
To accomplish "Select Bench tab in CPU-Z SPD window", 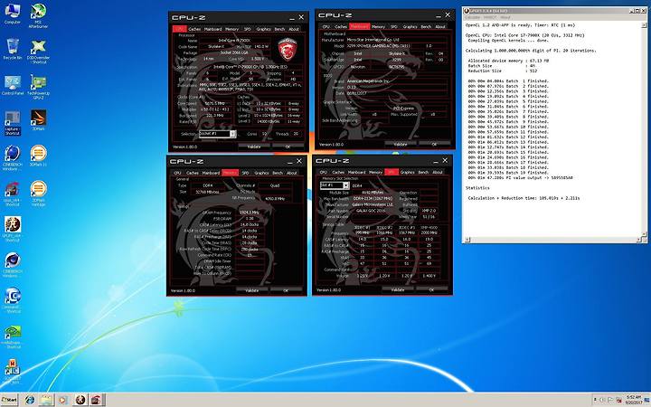I will tap(423, 172).
